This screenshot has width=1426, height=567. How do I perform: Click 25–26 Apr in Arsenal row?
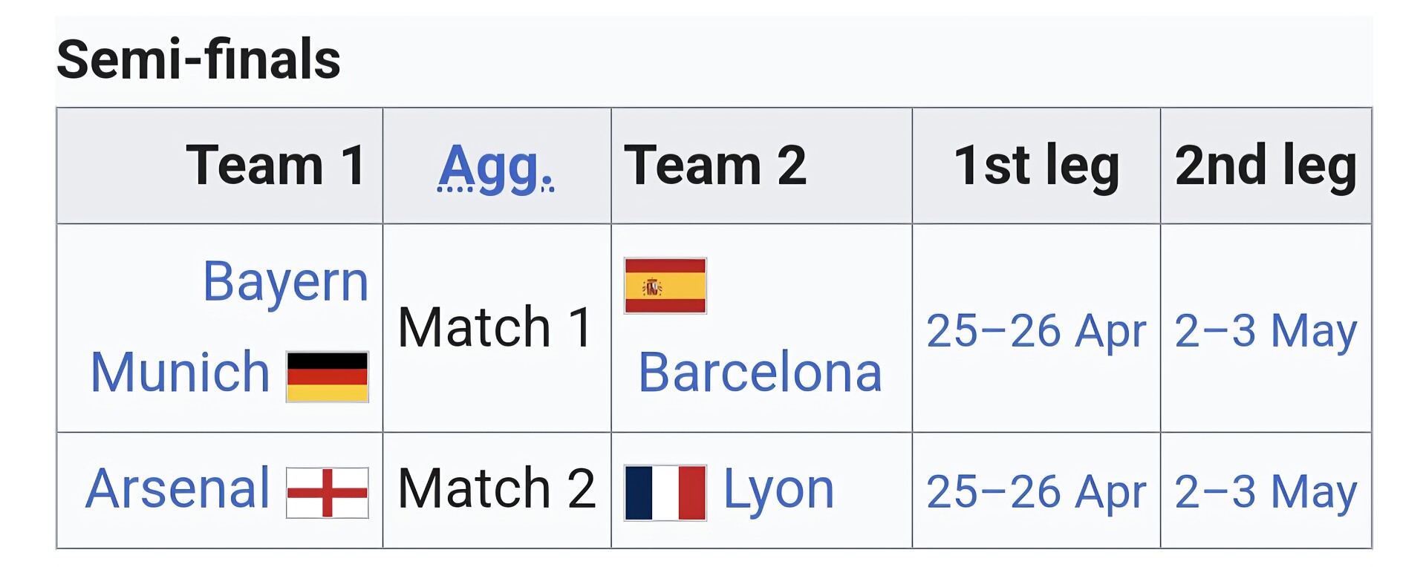pyautogui.click(x=1036, y=492)
